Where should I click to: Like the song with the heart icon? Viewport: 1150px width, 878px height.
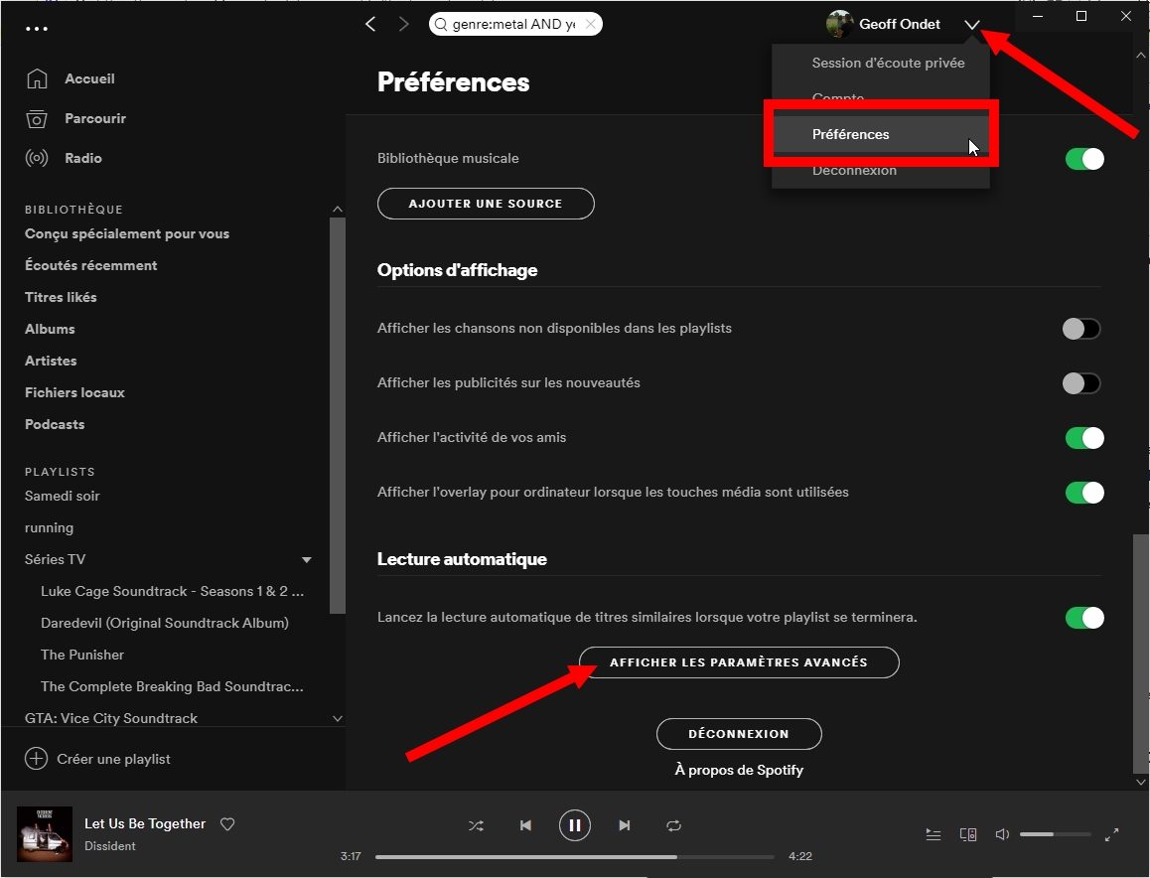[227, 823]
